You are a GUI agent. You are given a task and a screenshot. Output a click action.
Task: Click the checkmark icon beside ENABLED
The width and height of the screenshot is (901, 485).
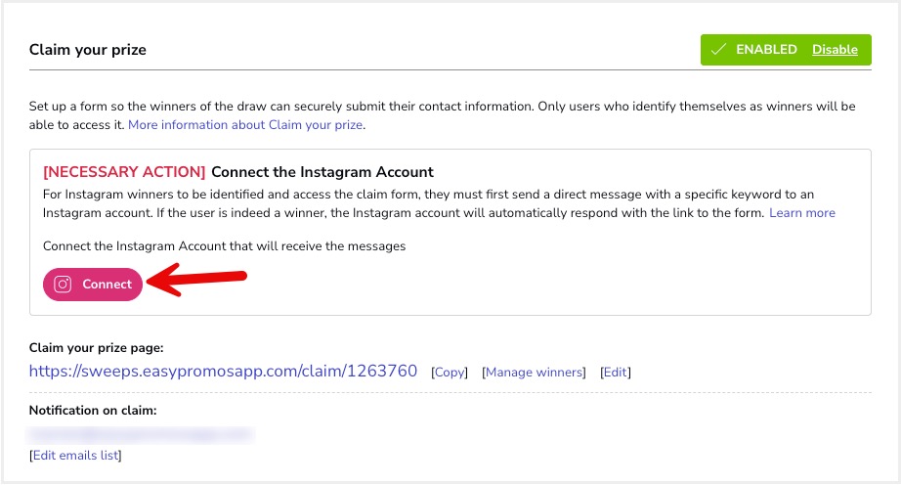tap(718, 50)
